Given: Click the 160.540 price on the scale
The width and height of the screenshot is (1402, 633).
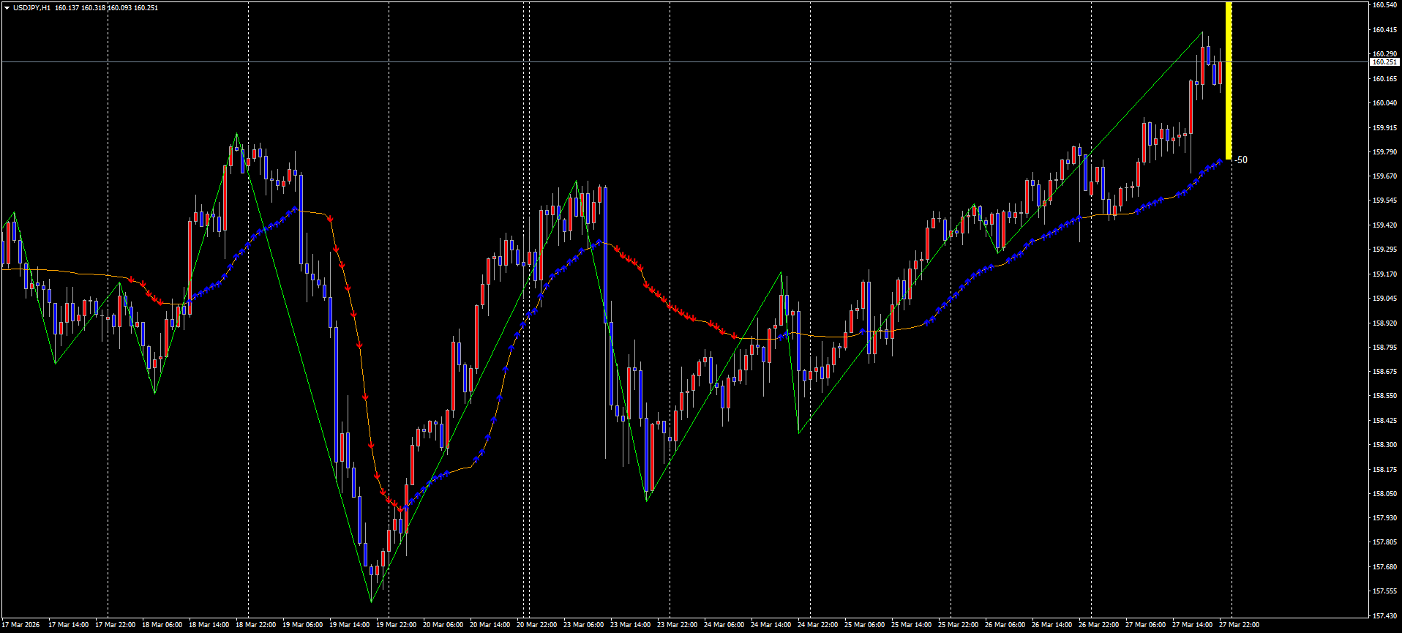Looking at the screenshot, I should [x=1384, y=5].
